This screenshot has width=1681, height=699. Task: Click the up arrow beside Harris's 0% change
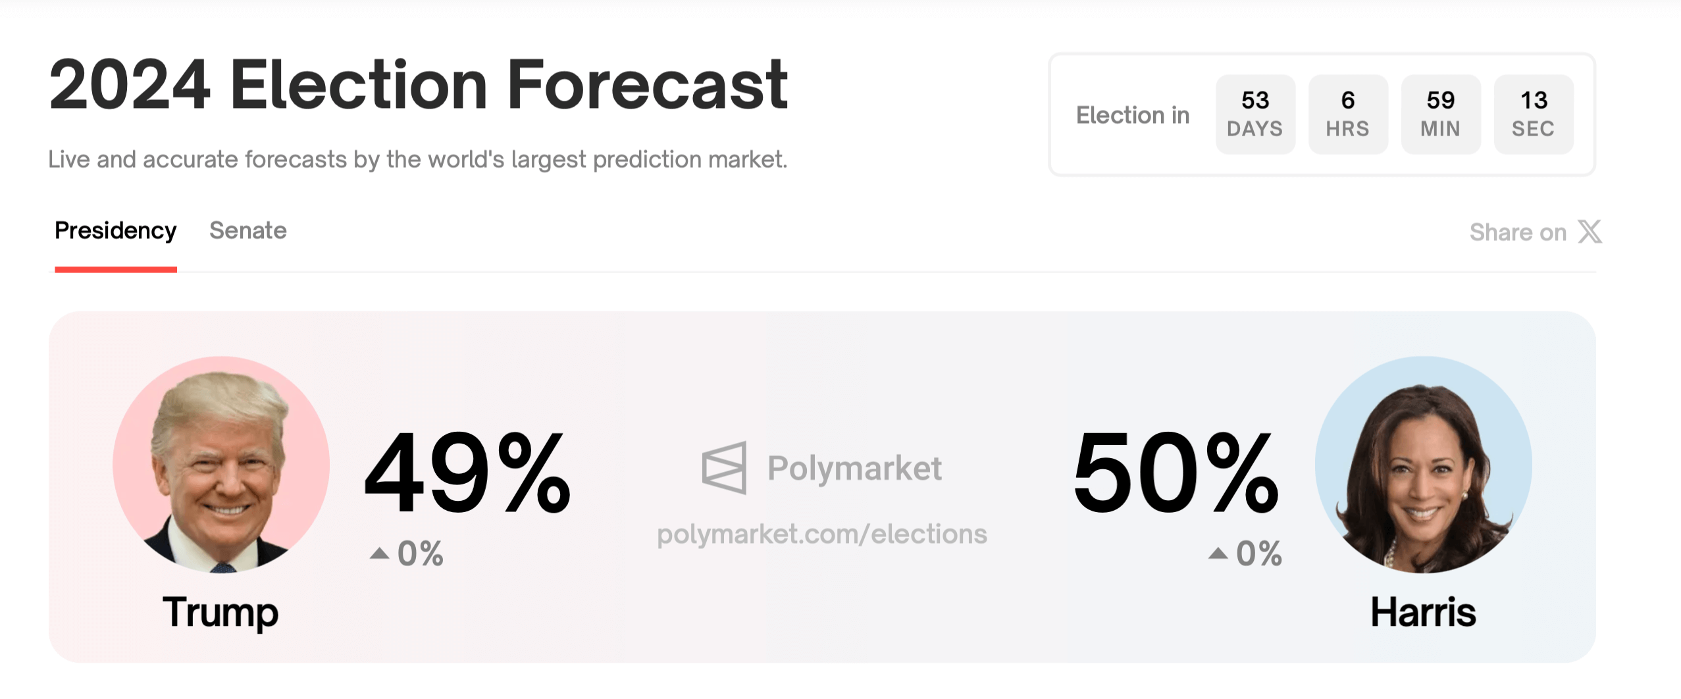click(x=1218, y=553)
